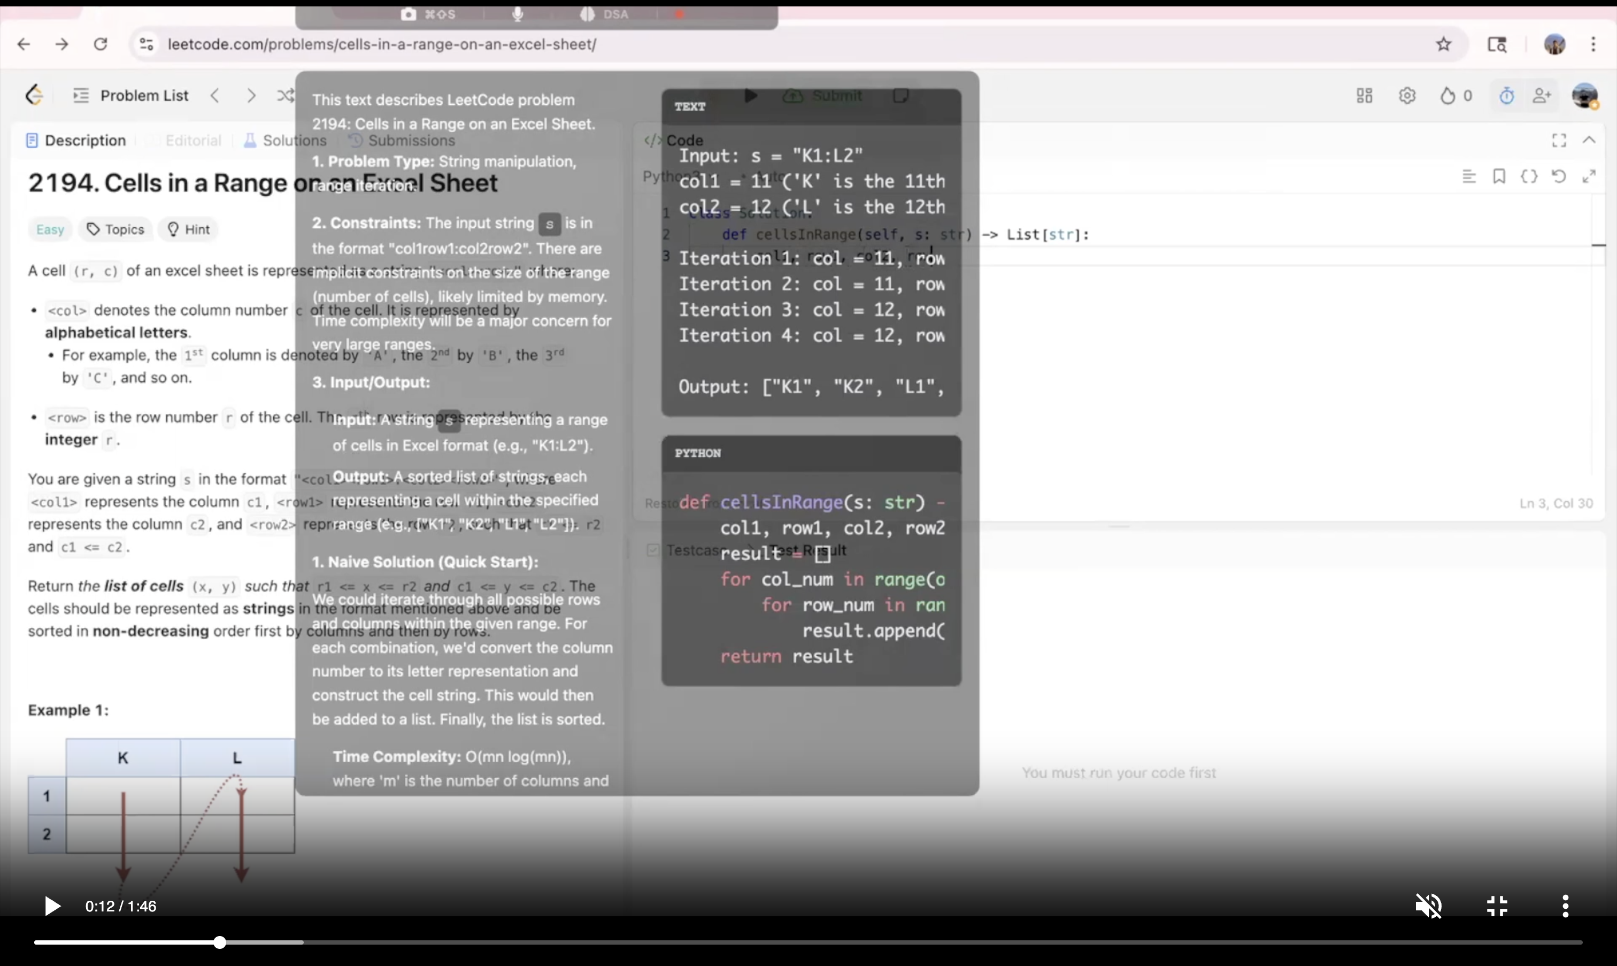
Task: Click the LeetCode logo
Action: [34, 95]
